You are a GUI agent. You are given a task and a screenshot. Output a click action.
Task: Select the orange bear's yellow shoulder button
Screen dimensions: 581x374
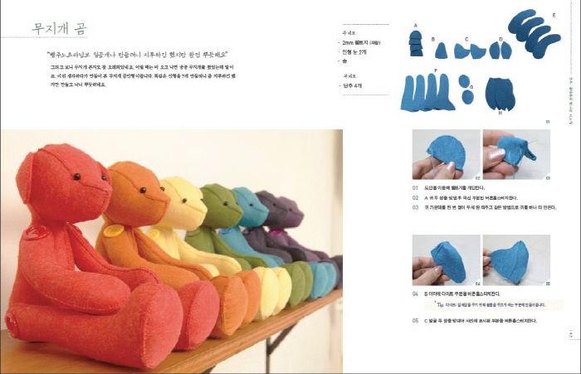coord(111,231)
